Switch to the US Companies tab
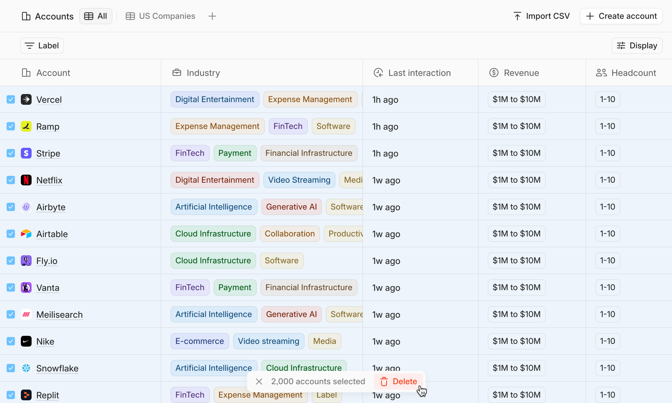This screenshot has height=403, width=672. 160,16
